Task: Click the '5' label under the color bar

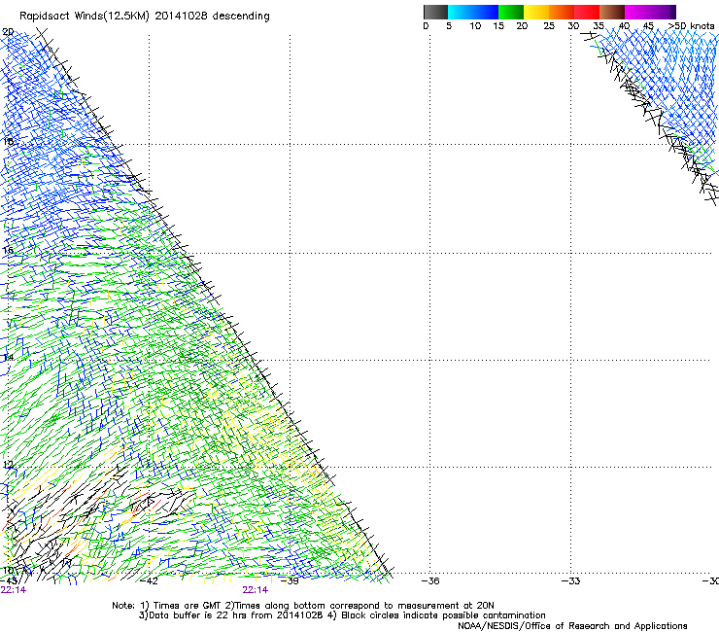Action: tap(449, 26)
